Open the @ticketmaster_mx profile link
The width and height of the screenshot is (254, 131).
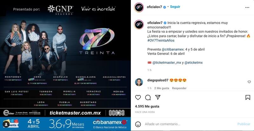167,63
